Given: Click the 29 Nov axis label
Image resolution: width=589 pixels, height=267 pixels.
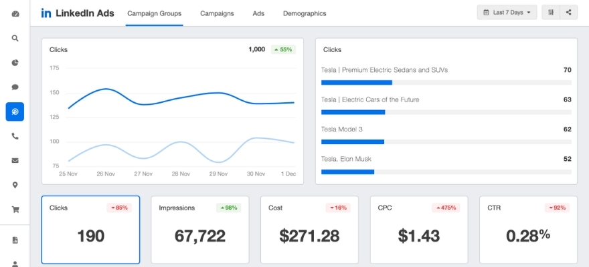Looking at the screenshot, I should tap(218, 174).
